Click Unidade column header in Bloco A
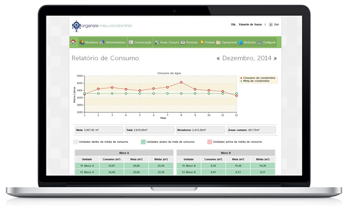This screenshot has height=207, width=349. (x=87, y=159)
